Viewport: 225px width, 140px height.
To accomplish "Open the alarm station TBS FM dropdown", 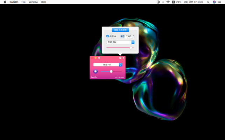I will point(120,42).
